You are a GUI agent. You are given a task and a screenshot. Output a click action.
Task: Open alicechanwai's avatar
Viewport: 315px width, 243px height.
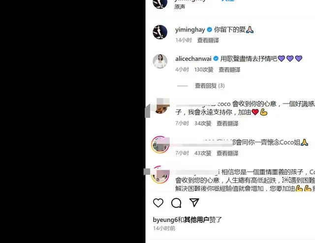pyautogui.click(x=160, y=61)
